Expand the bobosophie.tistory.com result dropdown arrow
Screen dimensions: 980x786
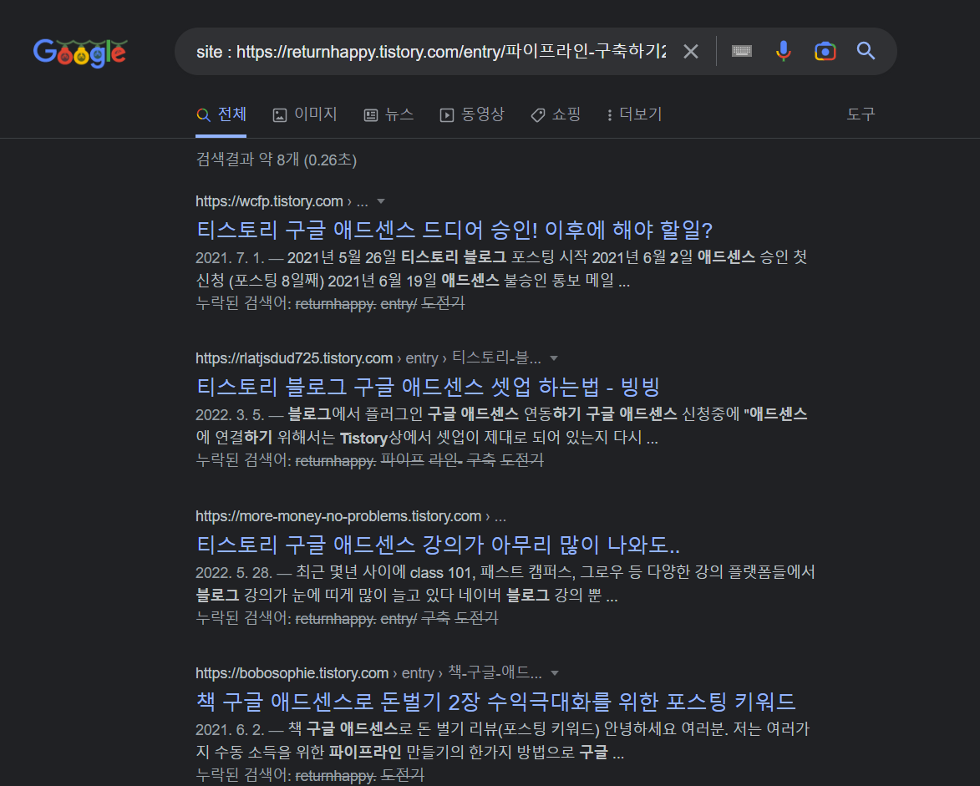[554, 673]
